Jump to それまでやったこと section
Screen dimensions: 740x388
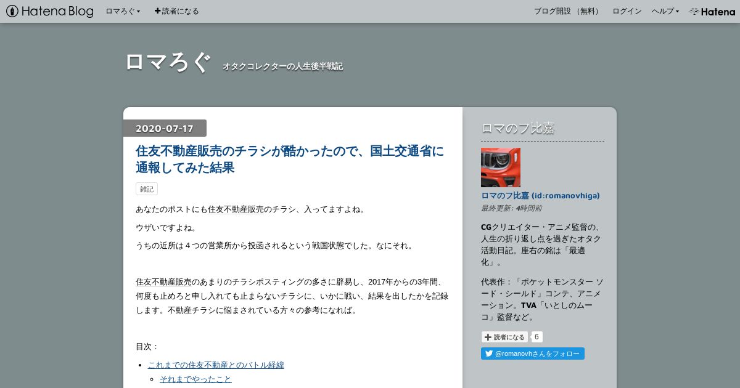coord(195,379)
